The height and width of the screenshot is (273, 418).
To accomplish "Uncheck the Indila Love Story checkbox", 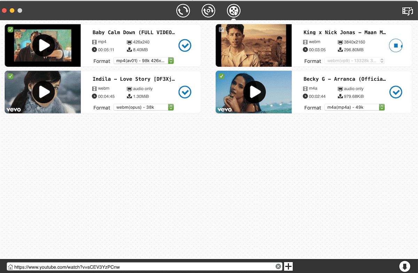I will [x=10, y=76].
